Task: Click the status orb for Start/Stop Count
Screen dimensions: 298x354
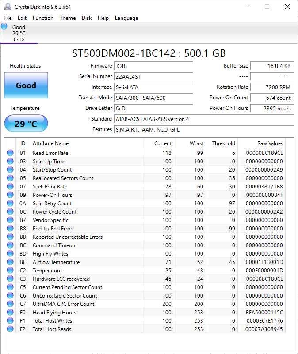Action: [x=10, y=169]
